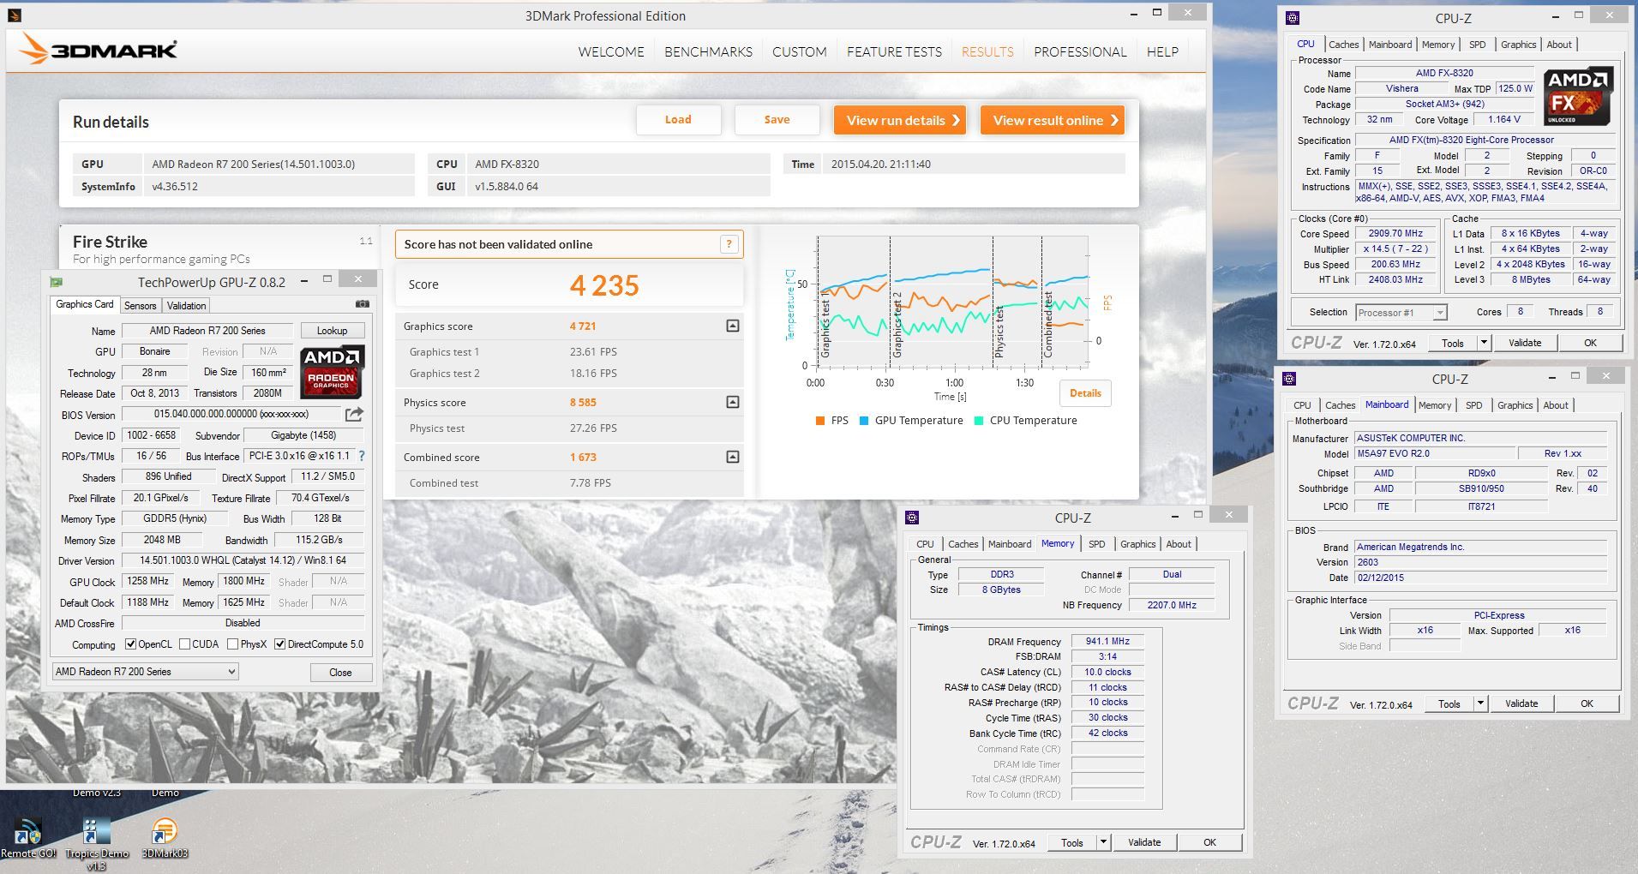
Task: Click the Close button in GPU-Z
Action: point(340,673)
